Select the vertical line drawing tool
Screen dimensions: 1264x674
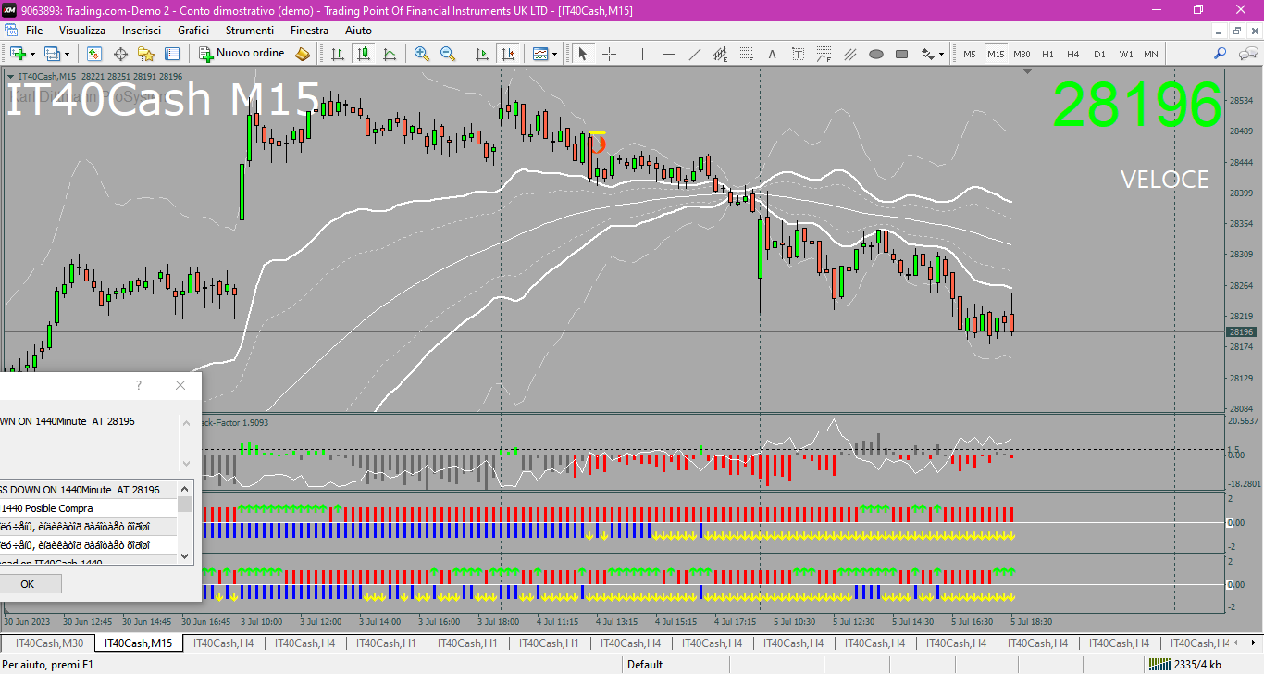click(x=643, y=54)
